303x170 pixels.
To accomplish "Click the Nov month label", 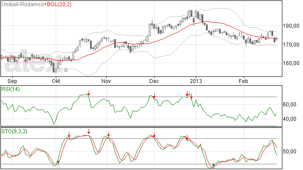I will tap(106, 81).
